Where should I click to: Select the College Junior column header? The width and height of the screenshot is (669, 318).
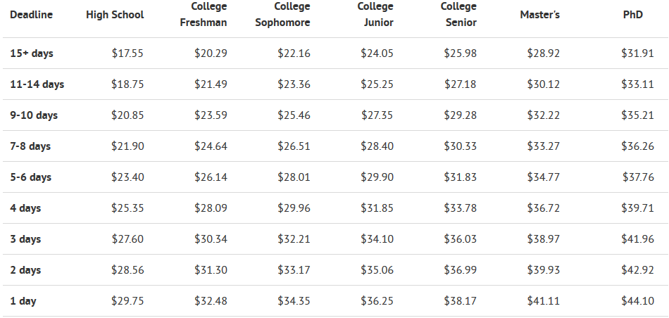375,15
